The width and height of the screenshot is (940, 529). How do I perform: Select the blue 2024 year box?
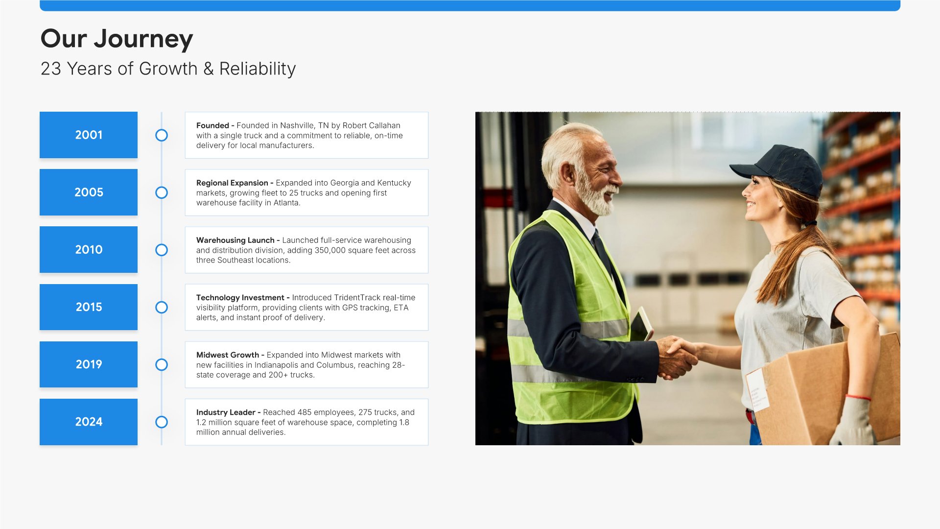(89, 422)
